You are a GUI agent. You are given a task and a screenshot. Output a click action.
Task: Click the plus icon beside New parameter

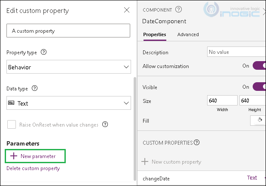tap(14, 156)
